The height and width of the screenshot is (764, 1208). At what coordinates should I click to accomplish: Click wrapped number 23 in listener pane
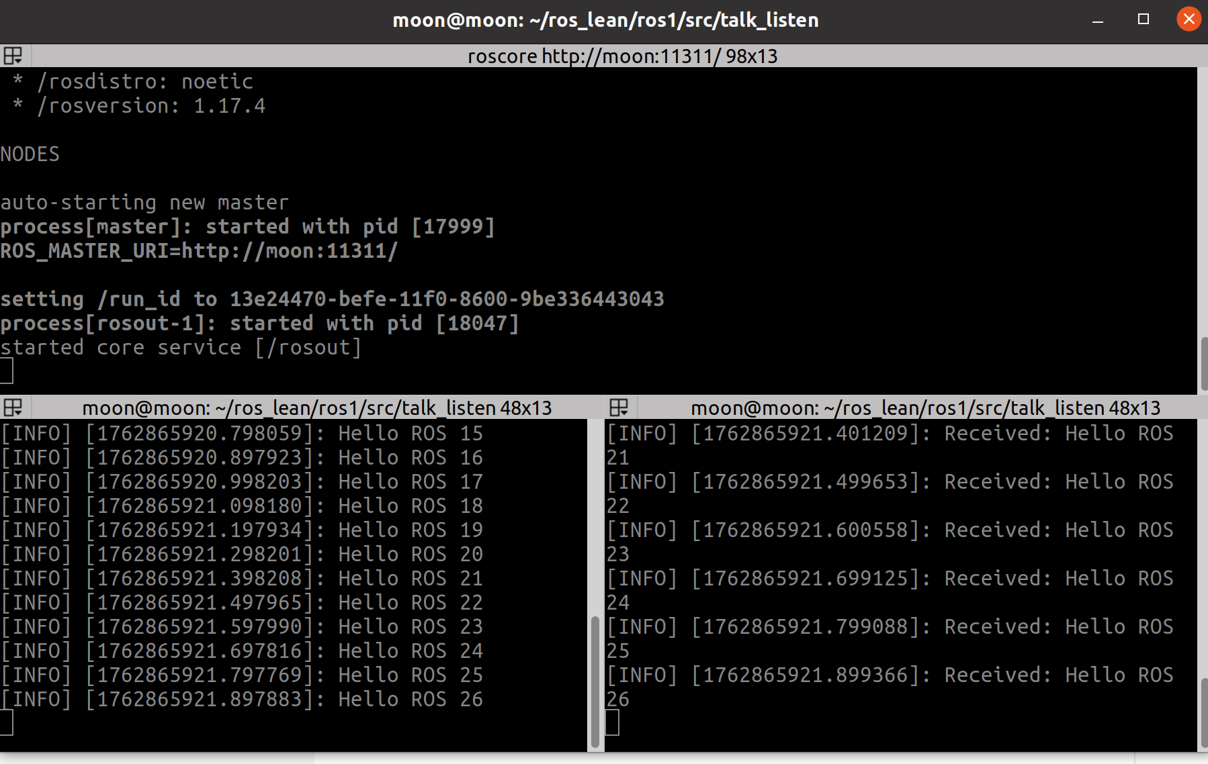(618, 554)
